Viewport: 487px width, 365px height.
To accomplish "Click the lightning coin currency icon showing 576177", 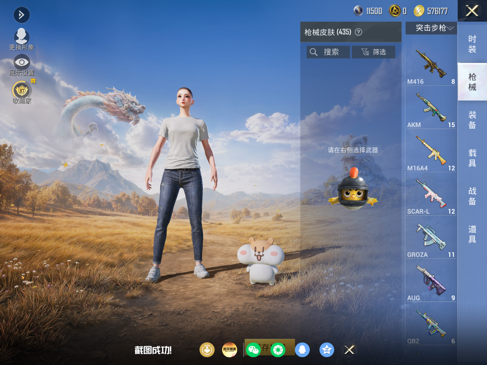I will tap(419, 11).
